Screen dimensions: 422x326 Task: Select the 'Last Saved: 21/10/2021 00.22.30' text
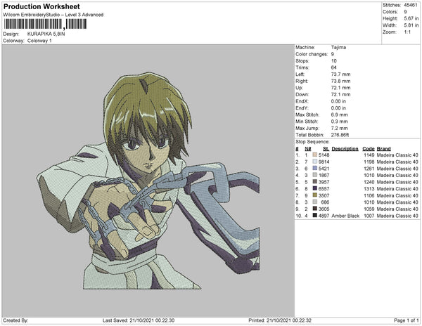point(139,320)
